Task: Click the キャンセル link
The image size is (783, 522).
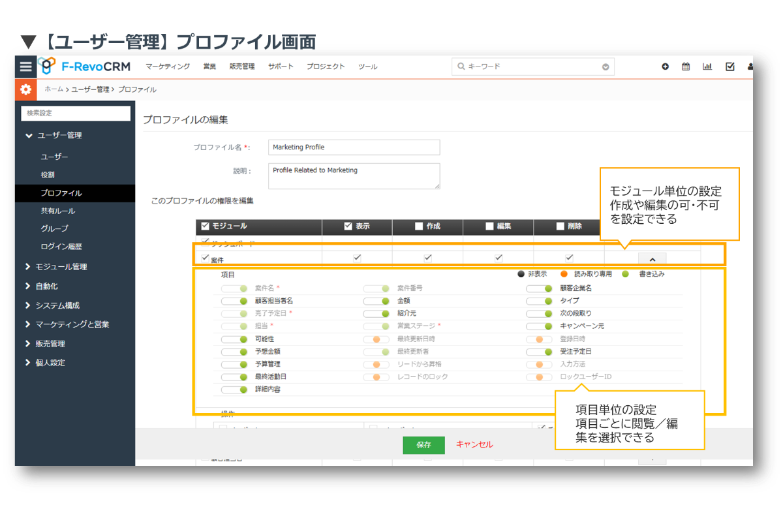Action: click(474, 444)
